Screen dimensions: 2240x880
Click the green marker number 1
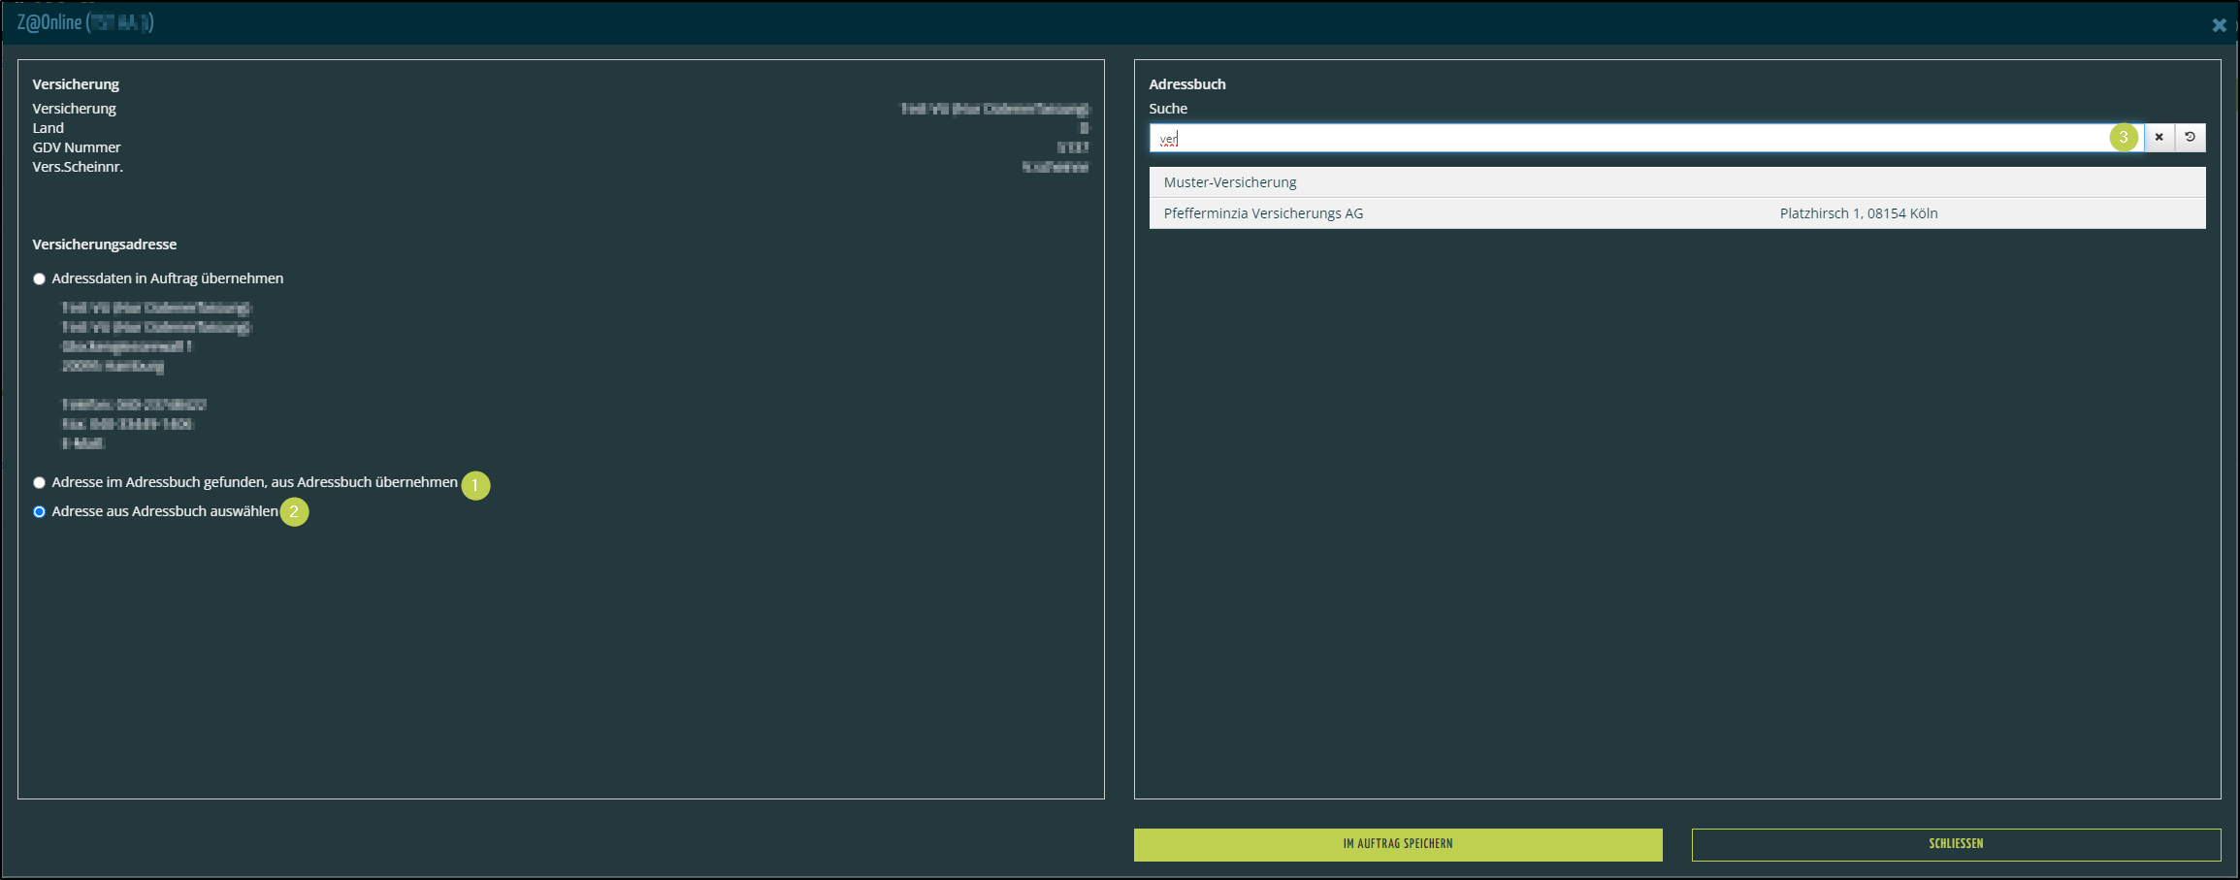tap(475, 485)
